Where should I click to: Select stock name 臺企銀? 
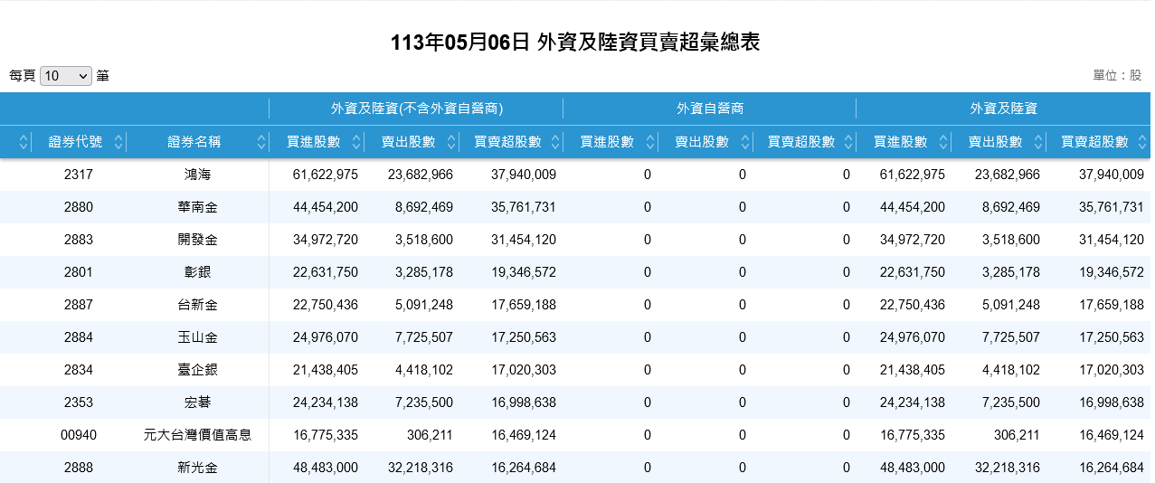197,370
